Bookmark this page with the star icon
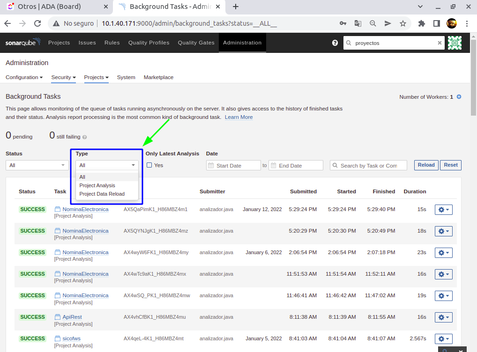The image size is (477, 352). click(x=402, y=23)
